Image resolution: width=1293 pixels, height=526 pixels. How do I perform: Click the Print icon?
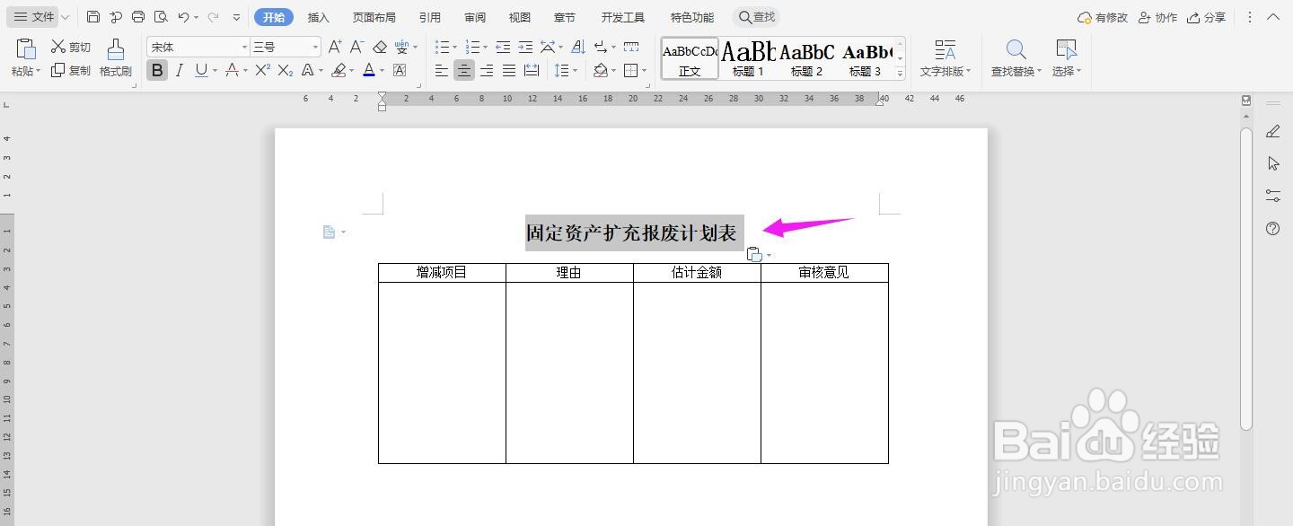[x=138, y=17]
